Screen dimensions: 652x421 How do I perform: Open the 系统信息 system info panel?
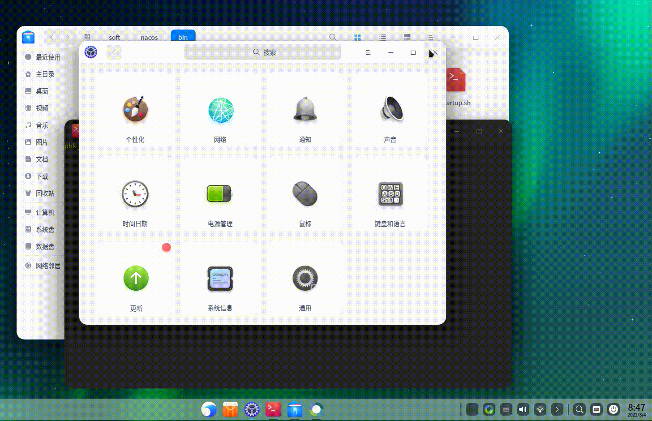[x=220, y=278]
